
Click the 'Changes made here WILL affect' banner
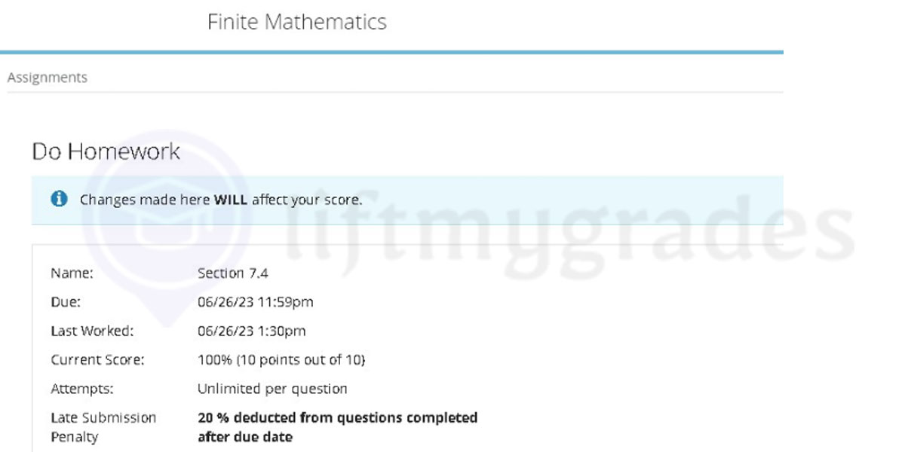tap(407, 200)
